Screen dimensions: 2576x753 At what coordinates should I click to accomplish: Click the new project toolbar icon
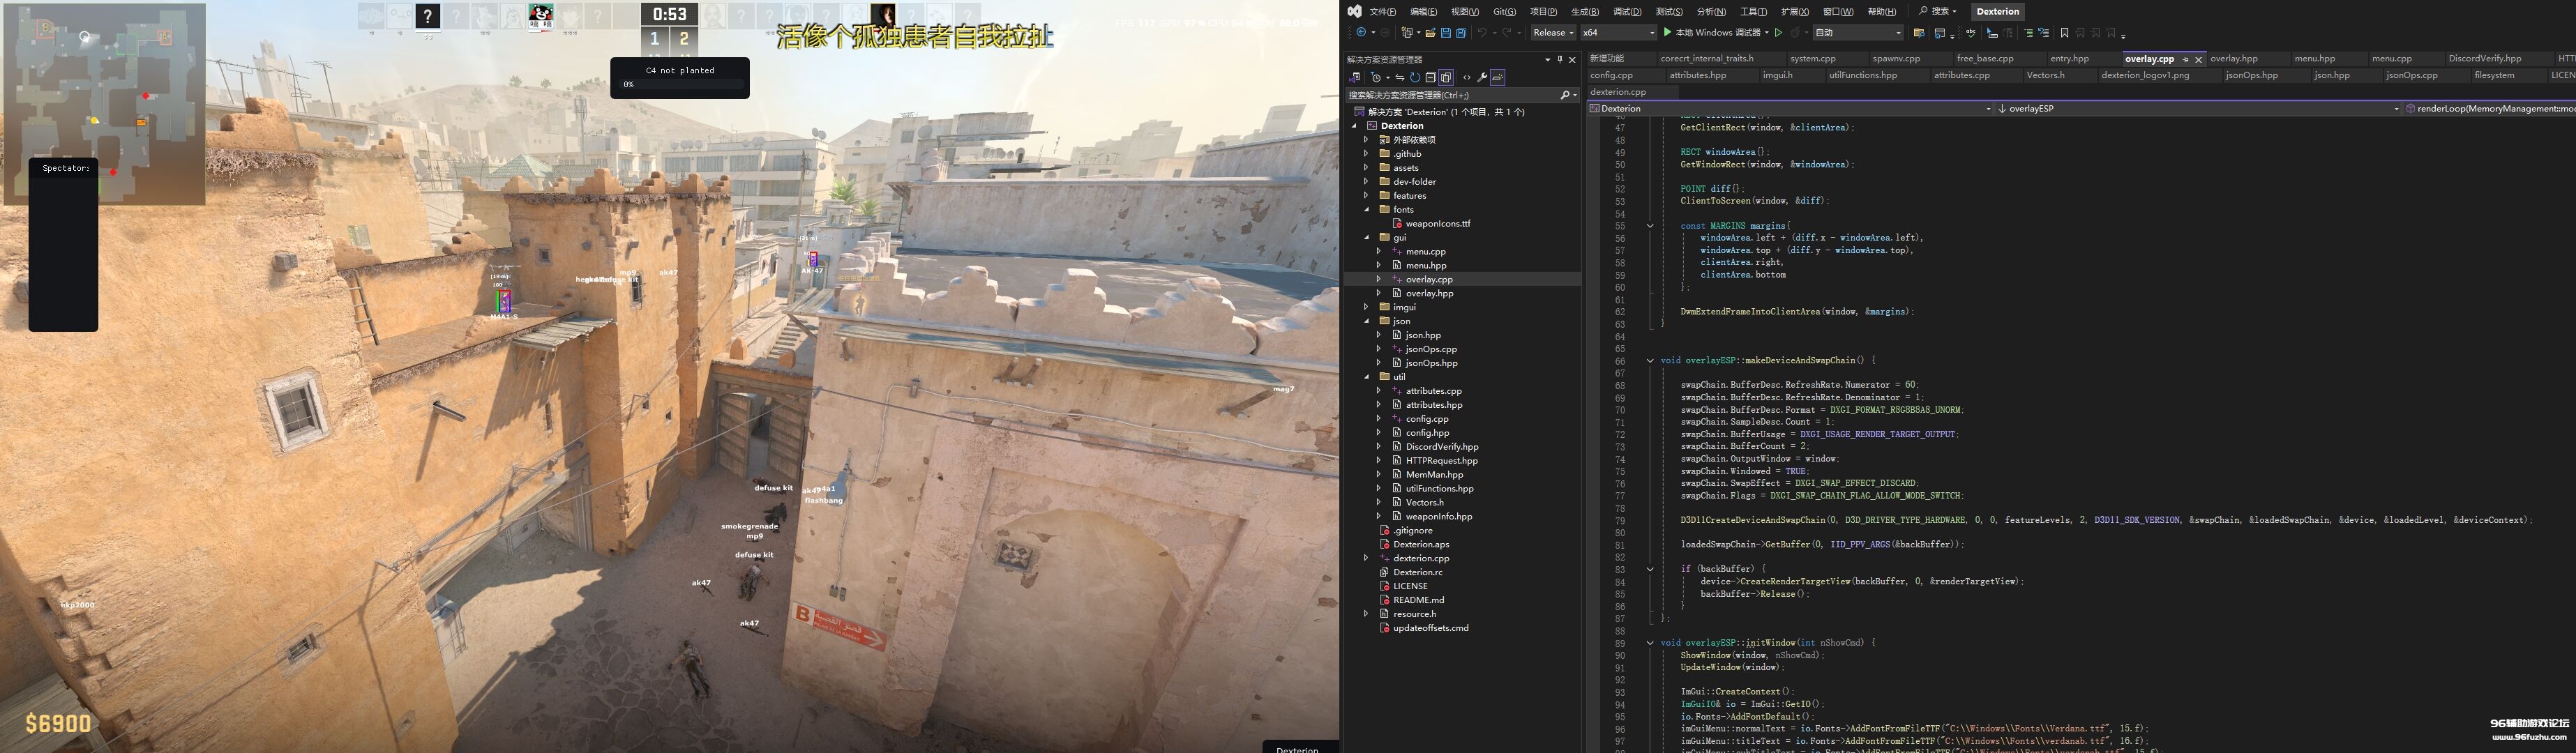pyautogui.click(x=1407, y=33)
